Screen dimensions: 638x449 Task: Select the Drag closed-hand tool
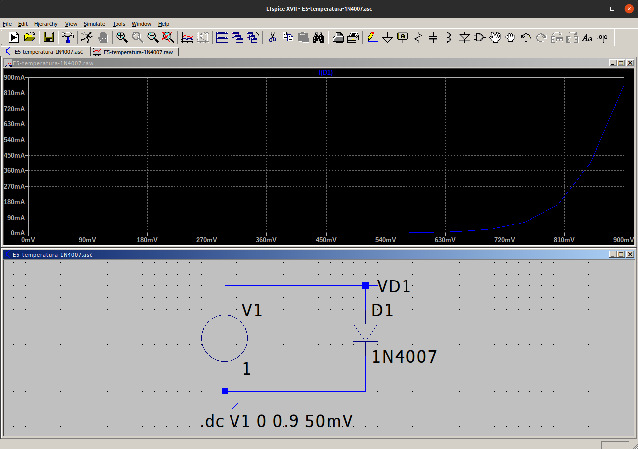coord(511,37)
